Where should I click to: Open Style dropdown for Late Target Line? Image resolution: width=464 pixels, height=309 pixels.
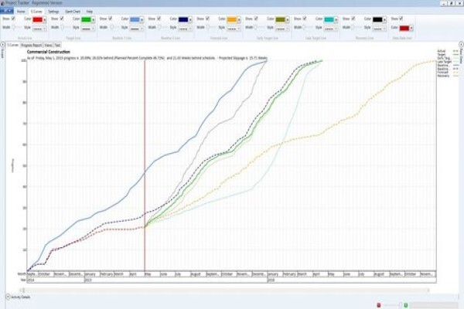pyautogui.click(x=331, y=29)
